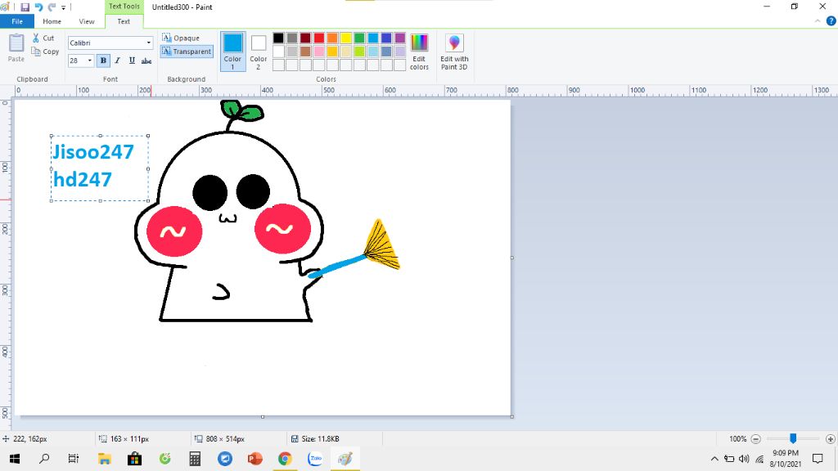Toggle Italic formatting
The height and width of the screenshot is (471, 838).
pyautogui.click(x=118, y=61)
